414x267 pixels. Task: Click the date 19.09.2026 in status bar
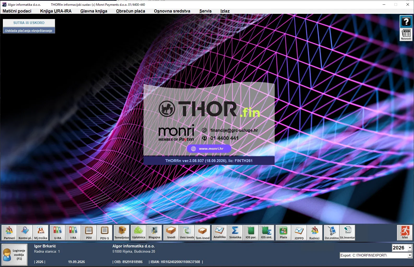pos(76,262)
